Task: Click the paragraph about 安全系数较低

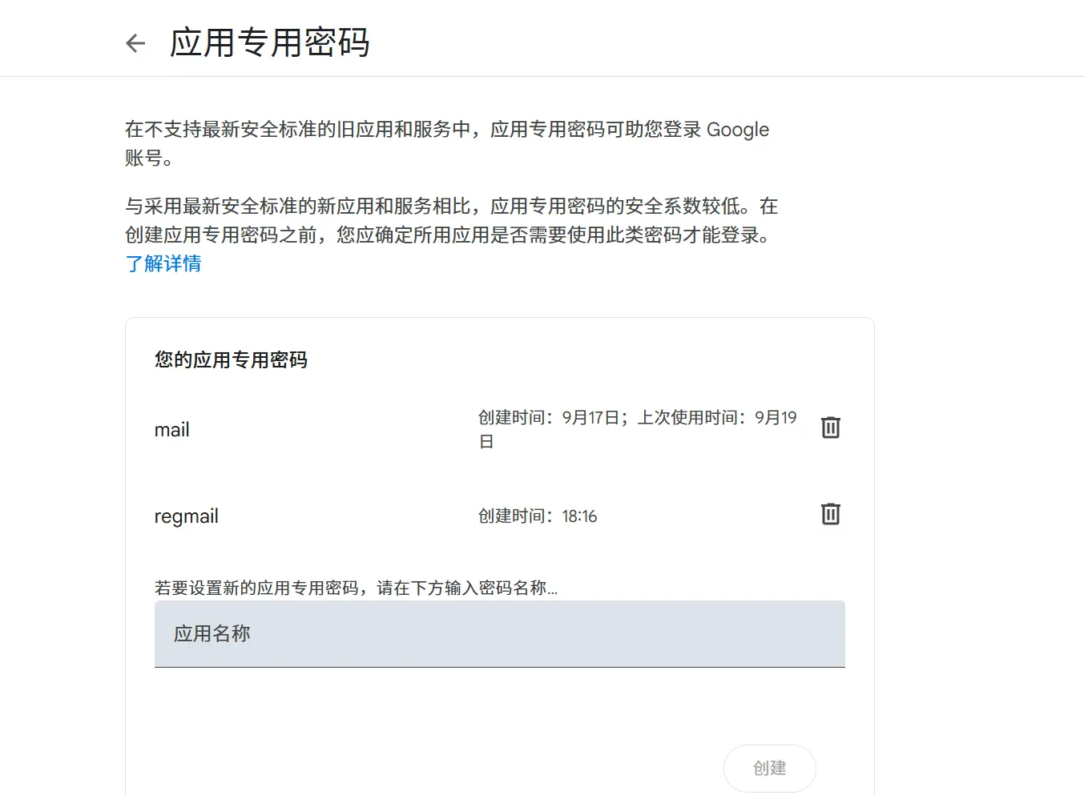Action: 451,207
